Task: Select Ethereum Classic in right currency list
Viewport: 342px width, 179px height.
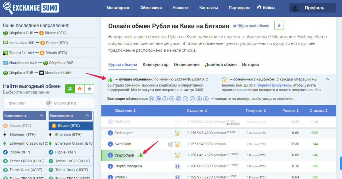Action: tap(74, 144)
